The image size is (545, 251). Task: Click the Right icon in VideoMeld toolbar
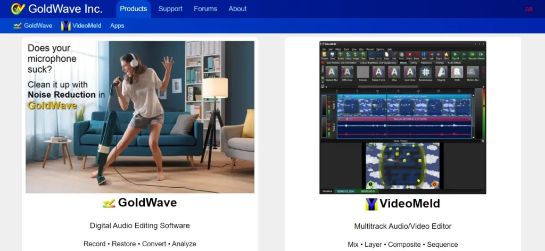pos(439,55)
